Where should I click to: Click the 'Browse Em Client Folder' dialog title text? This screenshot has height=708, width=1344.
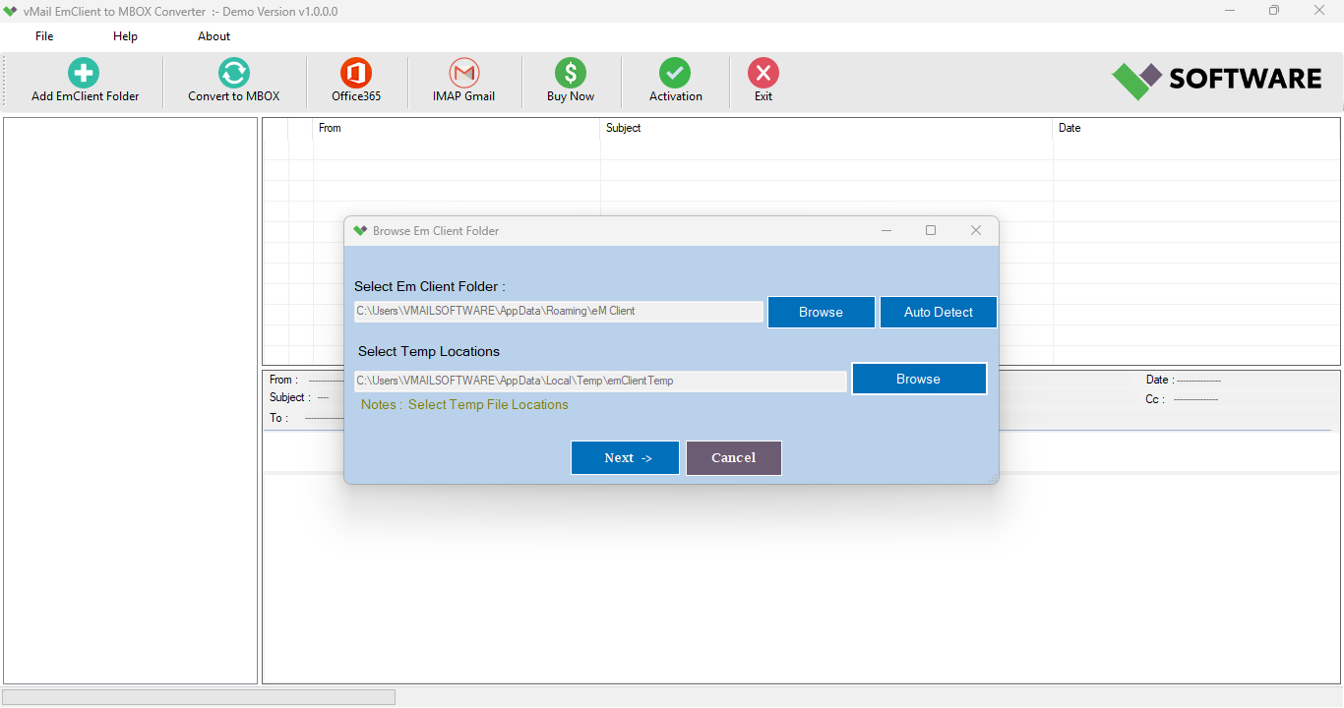pos(436,231)
